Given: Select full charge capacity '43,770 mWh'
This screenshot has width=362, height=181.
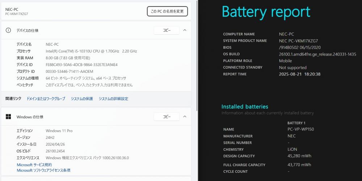Looking at the screenshot, I should [x=299, y=165].
